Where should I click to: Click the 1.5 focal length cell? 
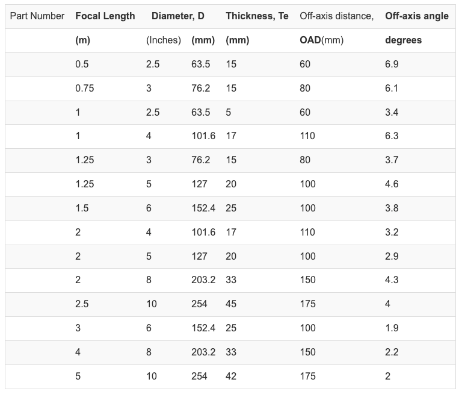click(x=82, y=208)
